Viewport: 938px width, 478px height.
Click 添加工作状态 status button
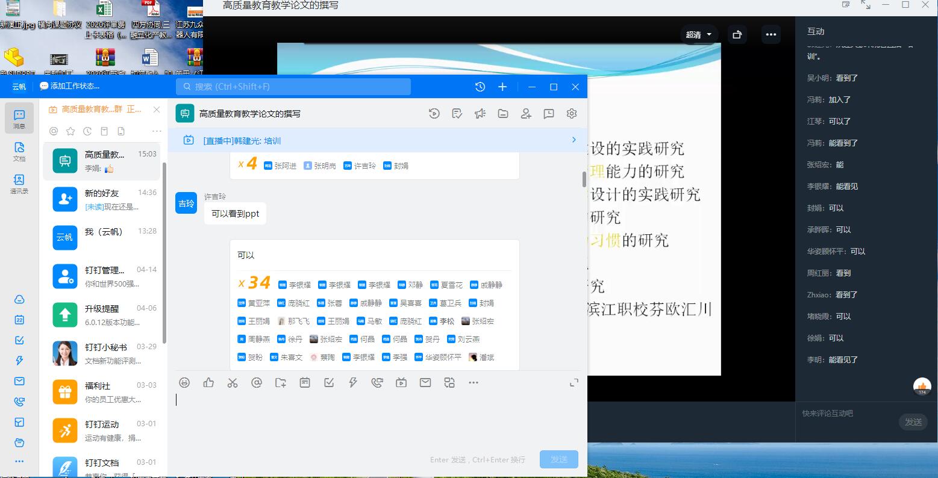pyautogui.click(x=70, y=86)
